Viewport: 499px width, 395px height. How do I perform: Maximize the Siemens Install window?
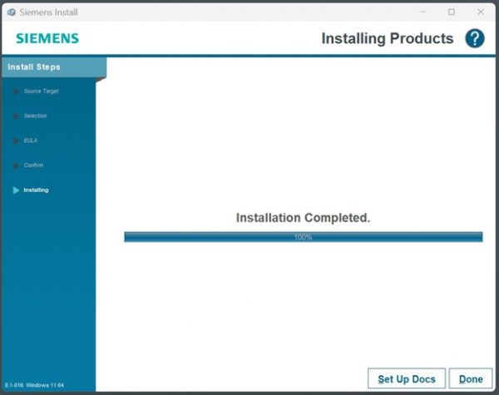[452, 12]
